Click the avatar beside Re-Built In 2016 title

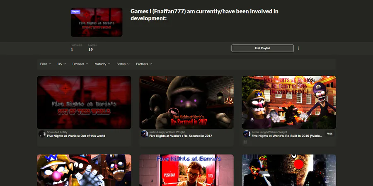(x=247, y=134)
